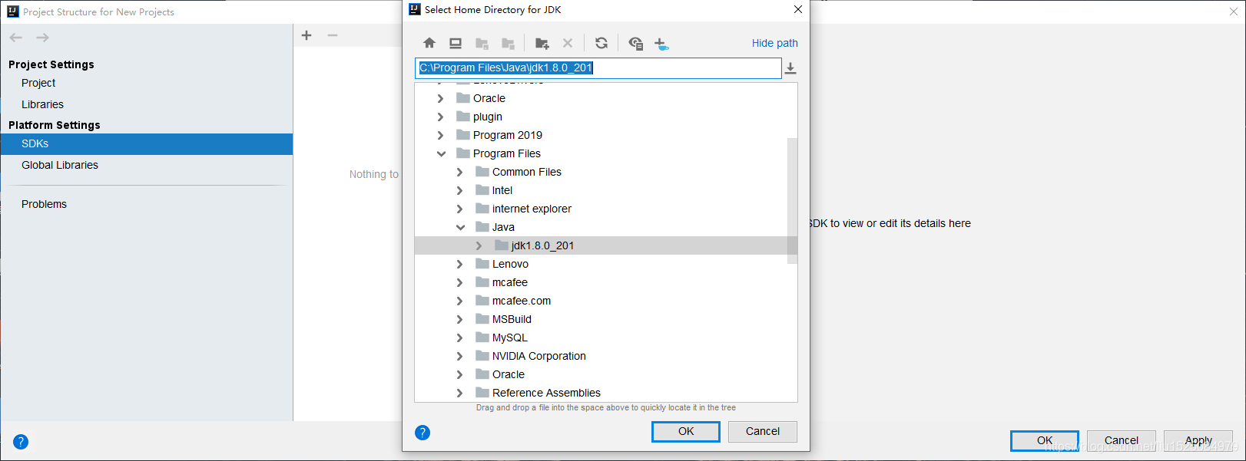
Task: Select the jdk1.8.0_201 directory
Action: [606, 245]
